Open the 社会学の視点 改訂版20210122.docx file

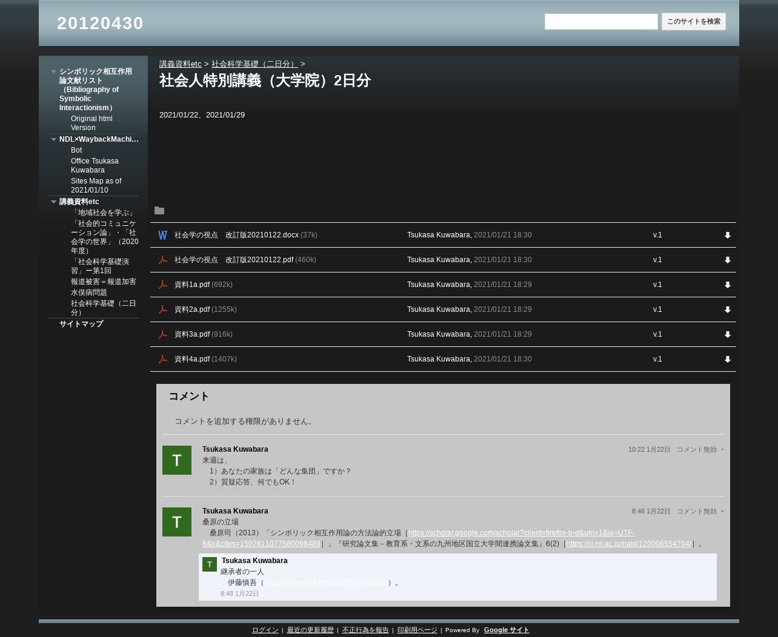236,235
